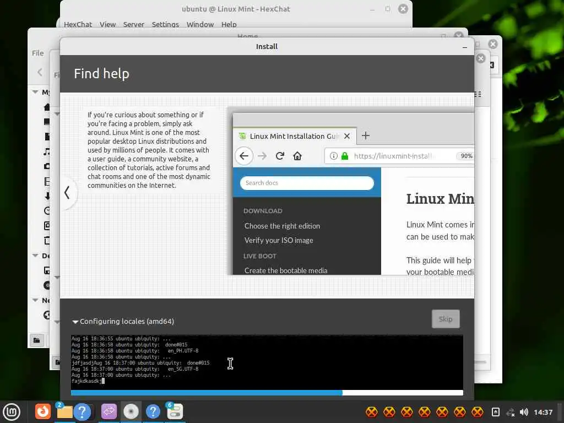Screen dimensions: 564x423
Task: Click file manager back arrow button
Action: pos(40,72)
